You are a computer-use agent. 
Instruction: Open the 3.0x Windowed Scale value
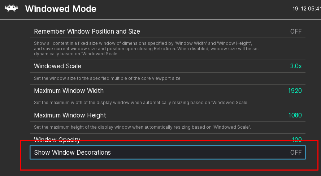296,66
